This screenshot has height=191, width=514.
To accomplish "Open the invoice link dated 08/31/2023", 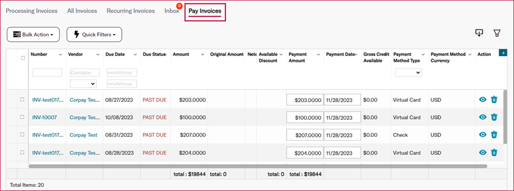I will click(x=48, y=135).
